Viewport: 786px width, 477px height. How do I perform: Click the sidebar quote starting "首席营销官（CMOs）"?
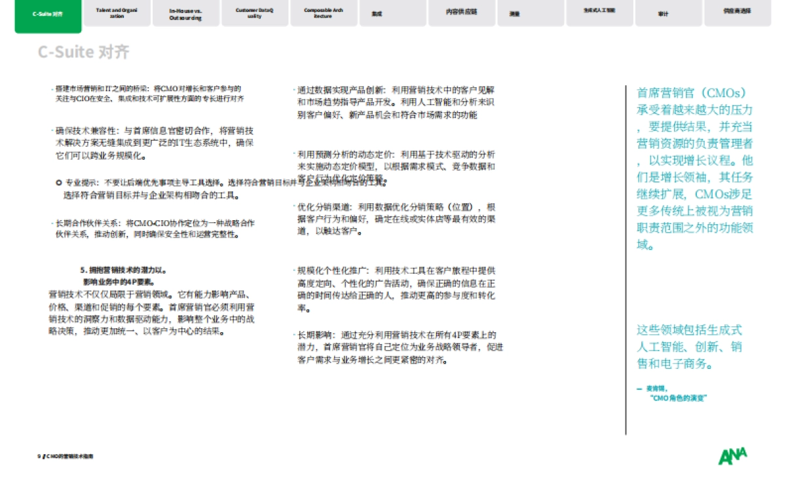695,169
